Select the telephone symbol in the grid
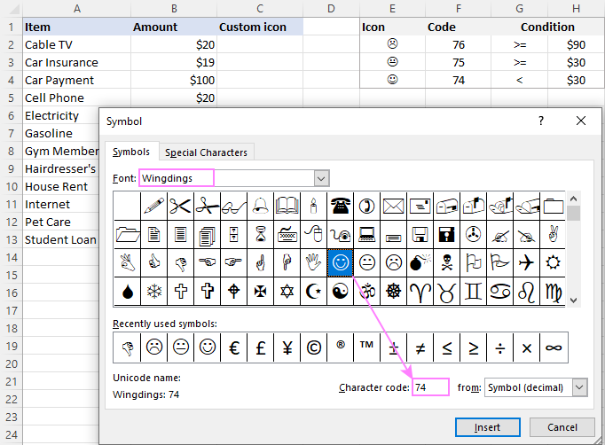Image resolution: width=605 pixels, height=445 pixels. [x=341, y=206]
